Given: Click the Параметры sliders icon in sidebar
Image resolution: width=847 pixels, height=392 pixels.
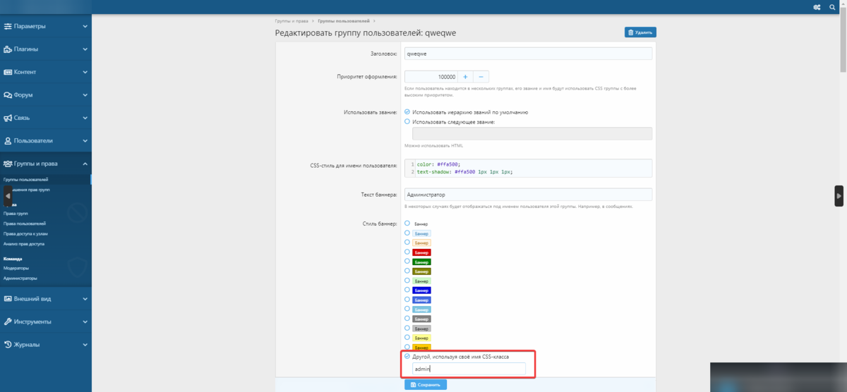Looking at the screenshot, I should coord(8,26).
